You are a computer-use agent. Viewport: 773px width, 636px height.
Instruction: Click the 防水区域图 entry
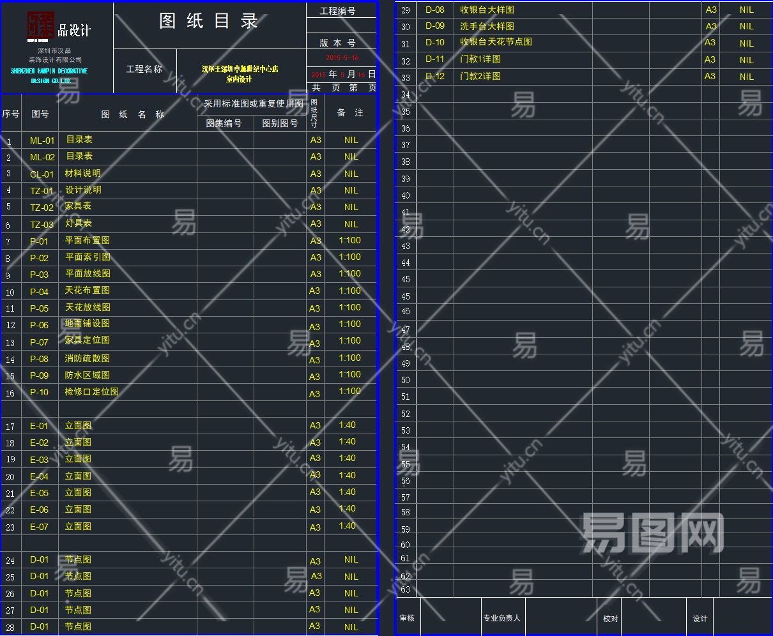point(88,375)
